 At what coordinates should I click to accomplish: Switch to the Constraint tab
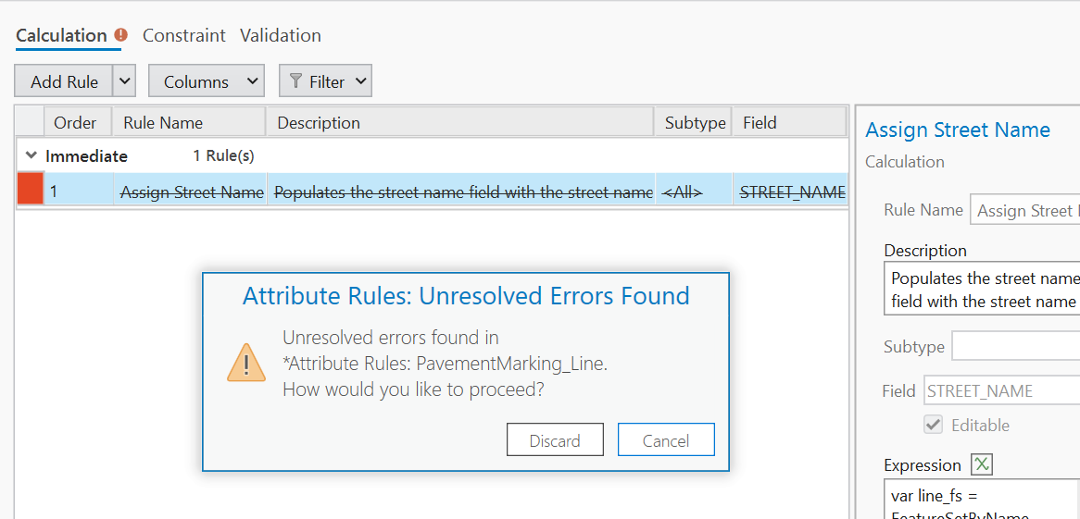click(183, 35)
